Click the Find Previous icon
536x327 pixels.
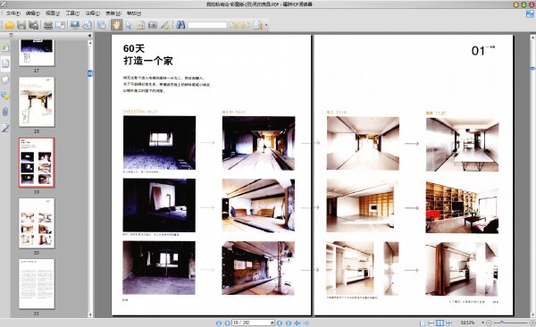(234, 25)
